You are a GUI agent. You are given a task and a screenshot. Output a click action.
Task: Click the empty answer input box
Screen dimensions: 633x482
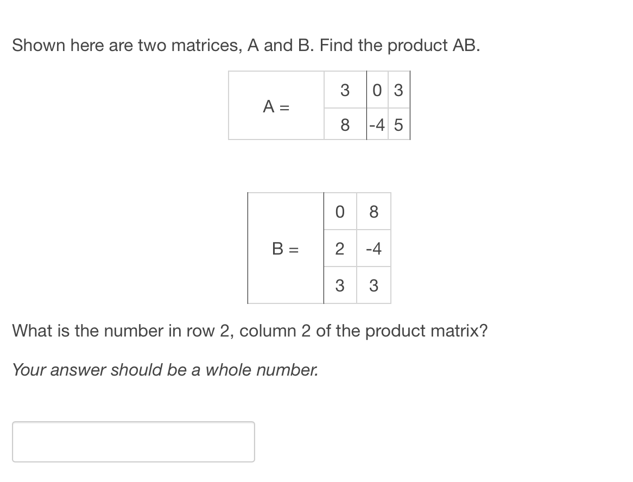(x=133, y=442)
